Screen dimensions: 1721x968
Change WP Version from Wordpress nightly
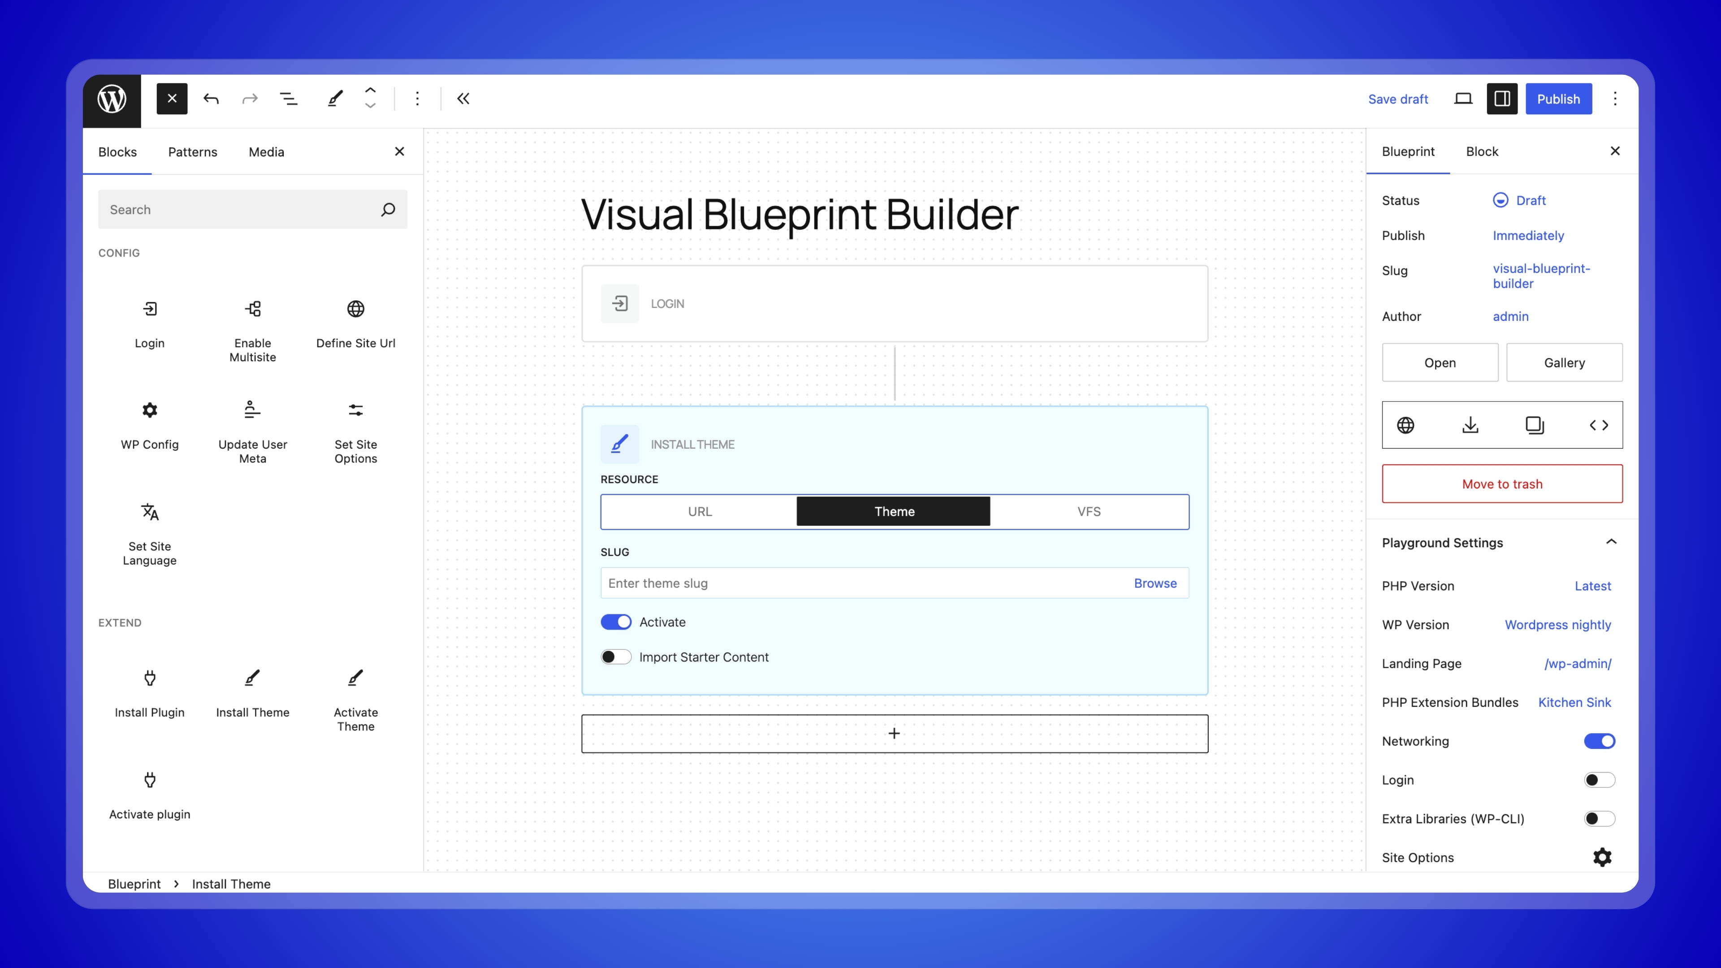pyautogui.click(x=1557, y=625)
